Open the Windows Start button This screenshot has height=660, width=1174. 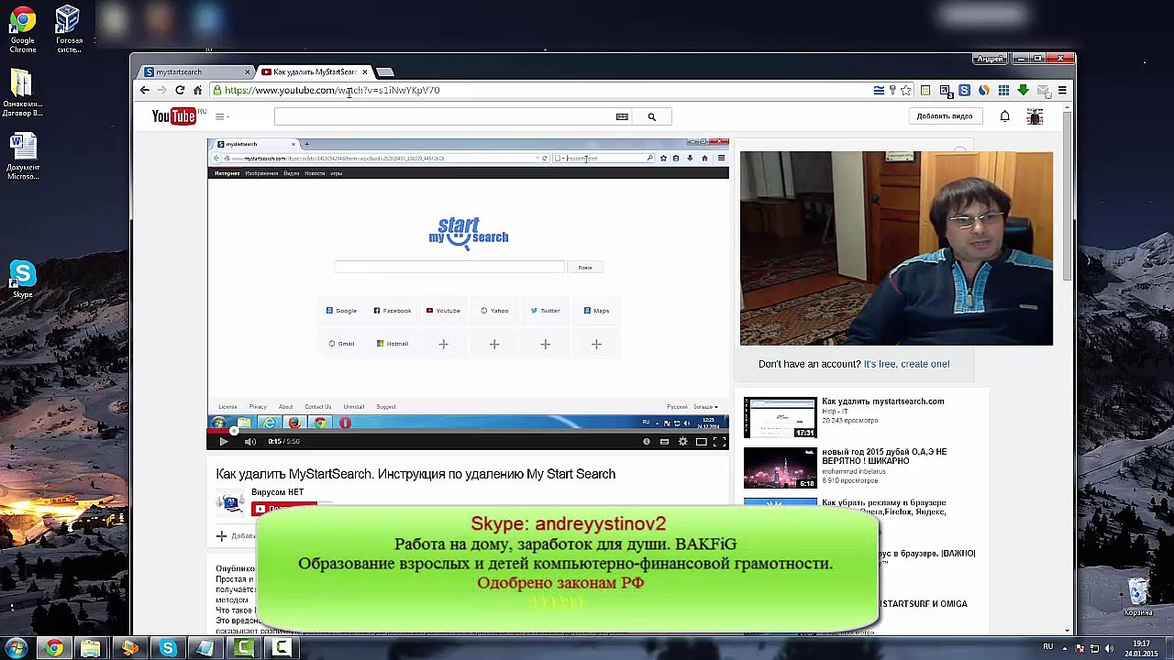(x=17, y=649)
